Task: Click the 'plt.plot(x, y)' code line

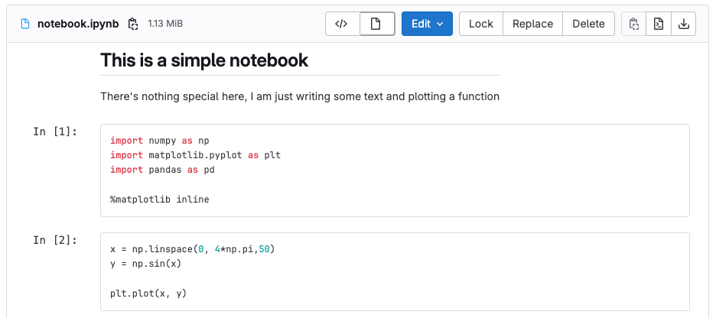Action: tap(148, 294)
